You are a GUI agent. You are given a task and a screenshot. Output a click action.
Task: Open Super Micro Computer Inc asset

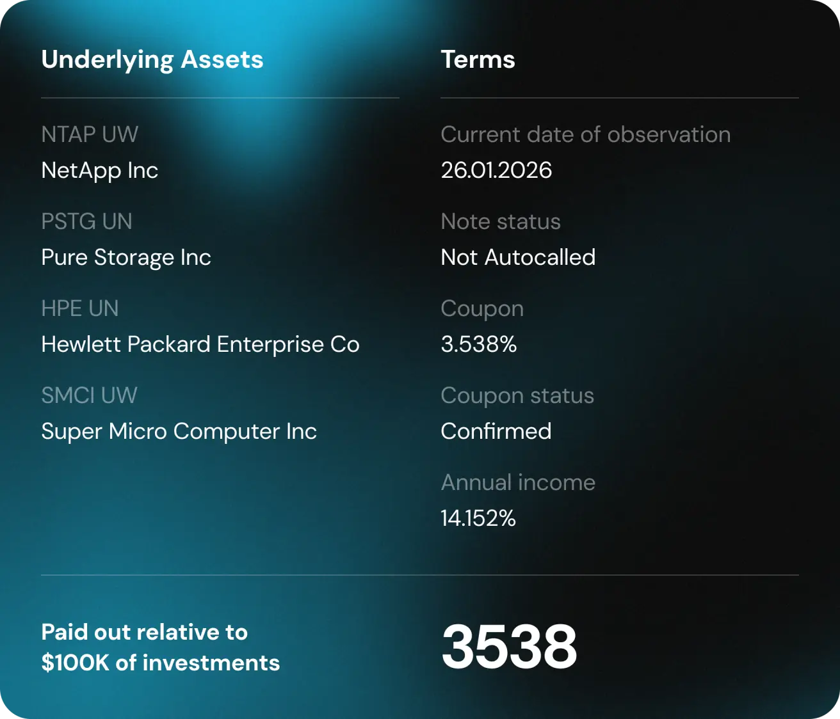(x=179, y=431)
